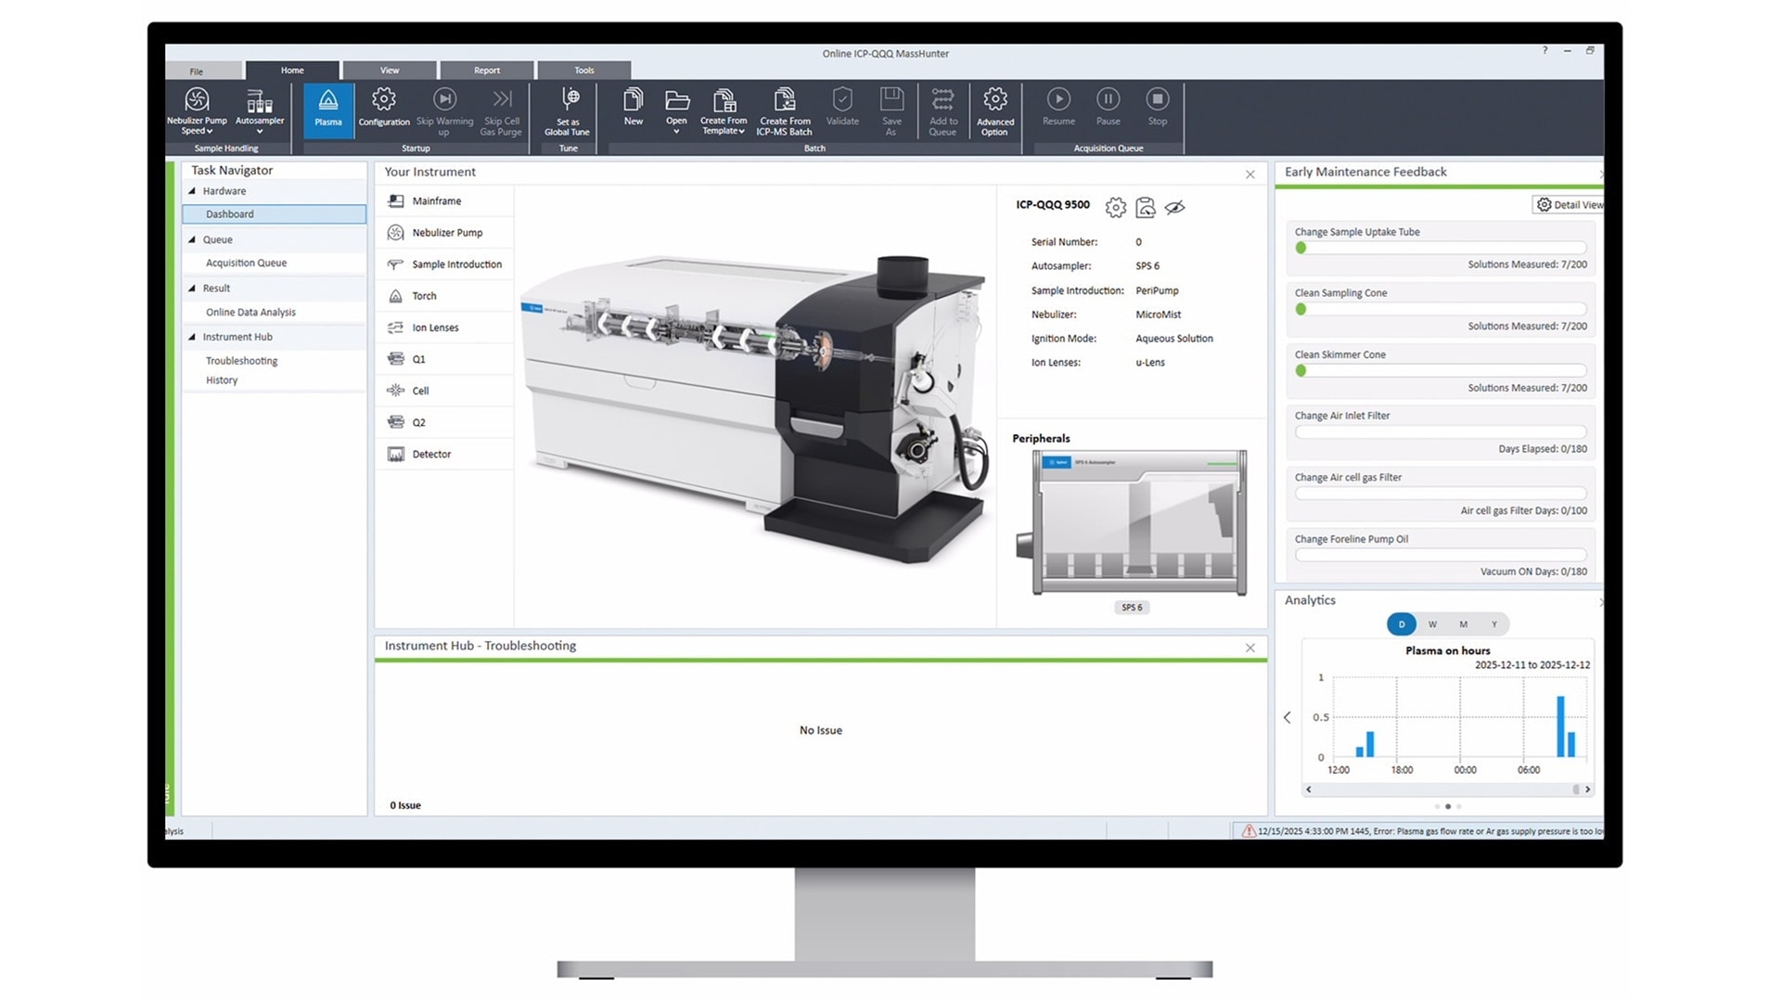The image size is (1781, 1002).
Task: Click Save As in Batch group
Action: [x=891, y=110]
